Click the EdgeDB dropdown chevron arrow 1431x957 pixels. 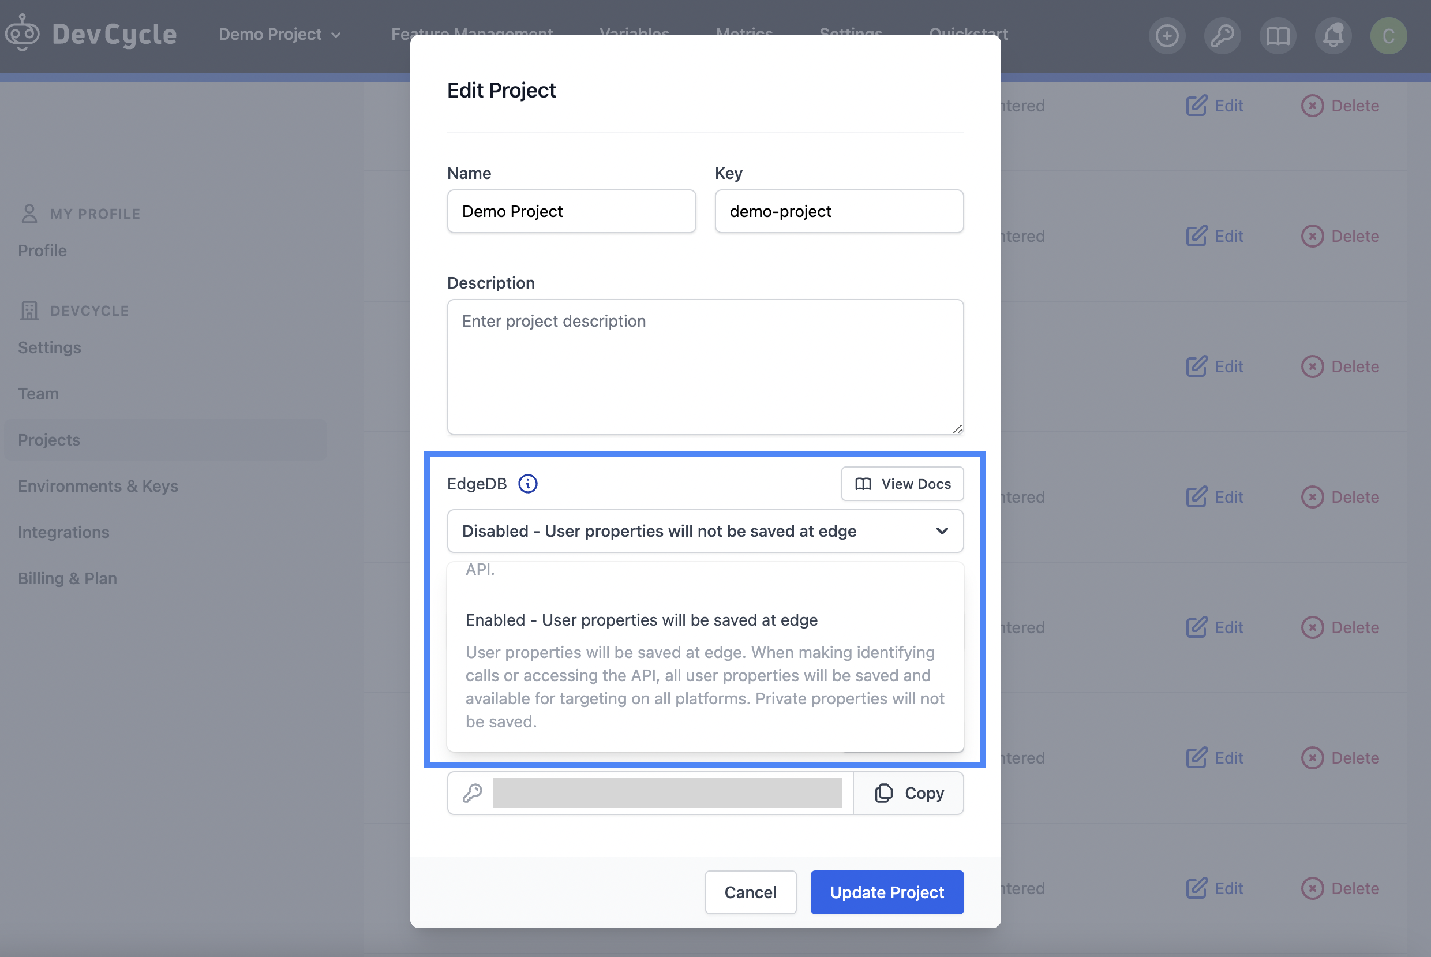[942, 531]
